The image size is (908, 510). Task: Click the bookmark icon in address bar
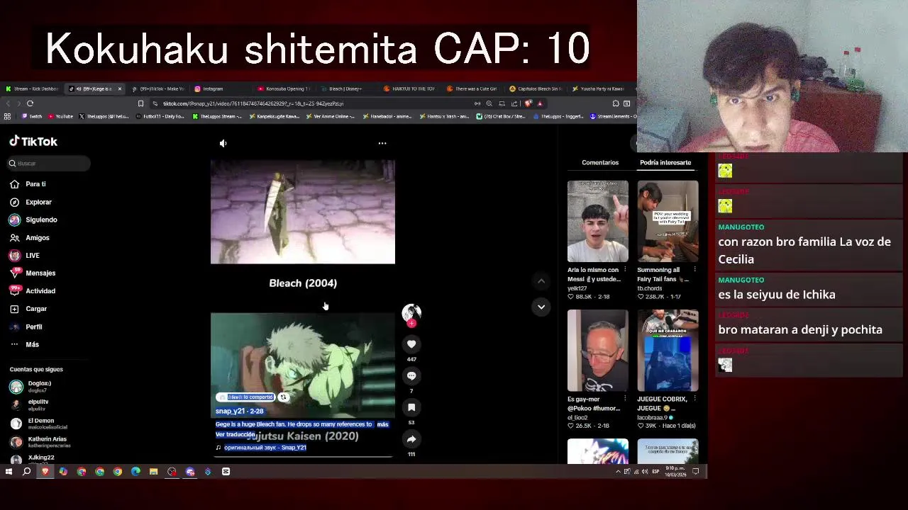[140, 103]
